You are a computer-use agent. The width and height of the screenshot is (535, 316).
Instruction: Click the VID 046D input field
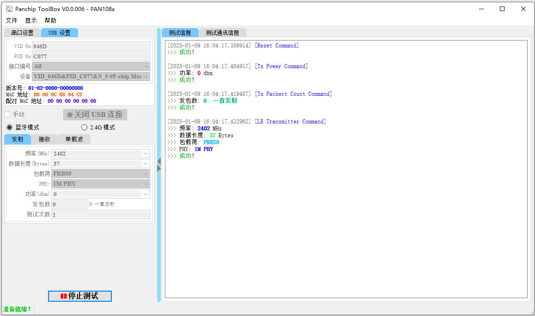click(91, 46)
